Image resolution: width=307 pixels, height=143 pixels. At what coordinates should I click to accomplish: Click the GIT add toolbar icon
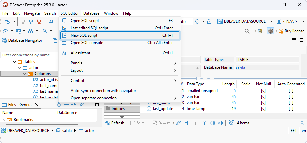point(18,31)
